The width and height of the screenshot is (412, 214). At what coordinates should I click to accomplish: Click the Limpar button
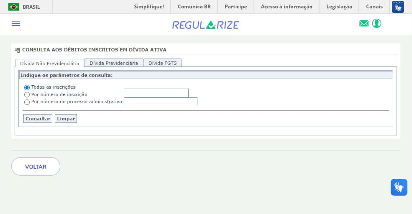point(66,119)
